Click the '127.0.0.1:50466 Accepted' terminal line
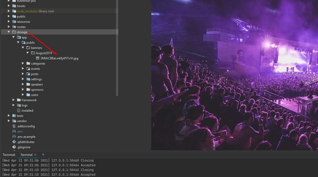The image size is (318, 177). point(49,175)
